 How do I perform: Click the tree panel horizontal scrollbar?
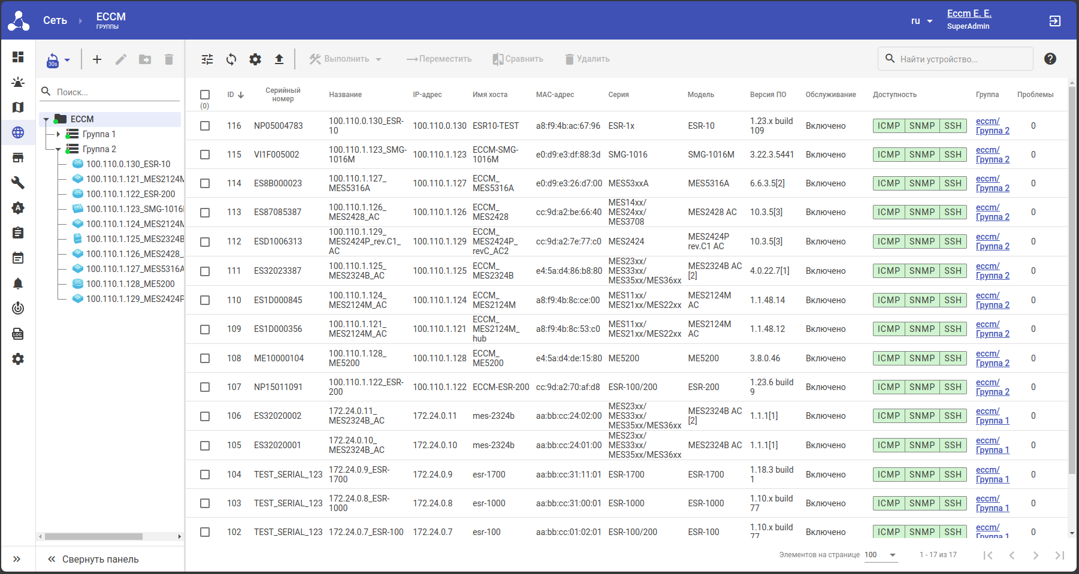coord(93,537)
